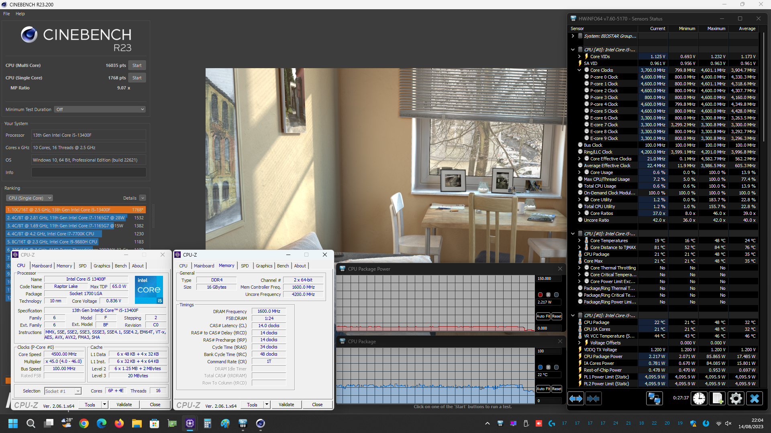
Task: Click the Wi-Fi network tray icon
Action: pyautogui.click(x=719, y=423)
